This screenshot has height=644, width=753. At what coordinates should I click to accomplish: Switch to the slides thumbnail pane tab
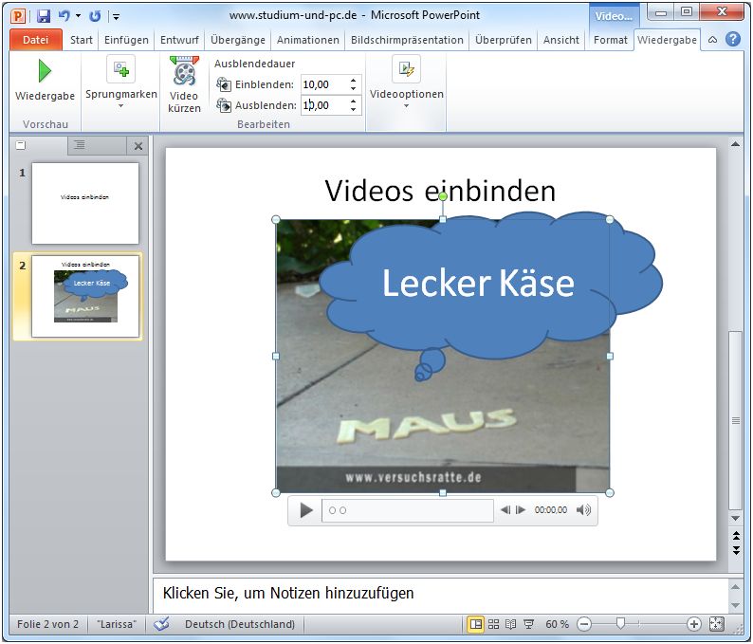coord(20,145)
